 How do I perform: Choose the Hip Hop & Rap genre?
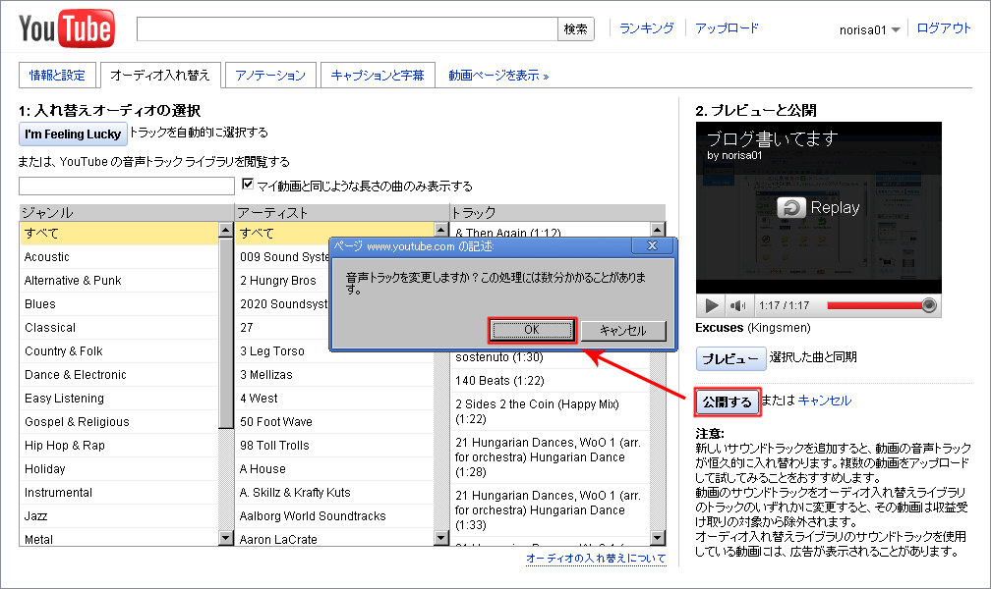click(x=119, y=445)
